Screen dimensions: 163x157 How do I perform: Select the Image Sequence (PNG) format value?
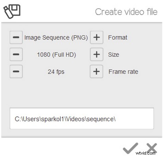click(x=56, y=38)
